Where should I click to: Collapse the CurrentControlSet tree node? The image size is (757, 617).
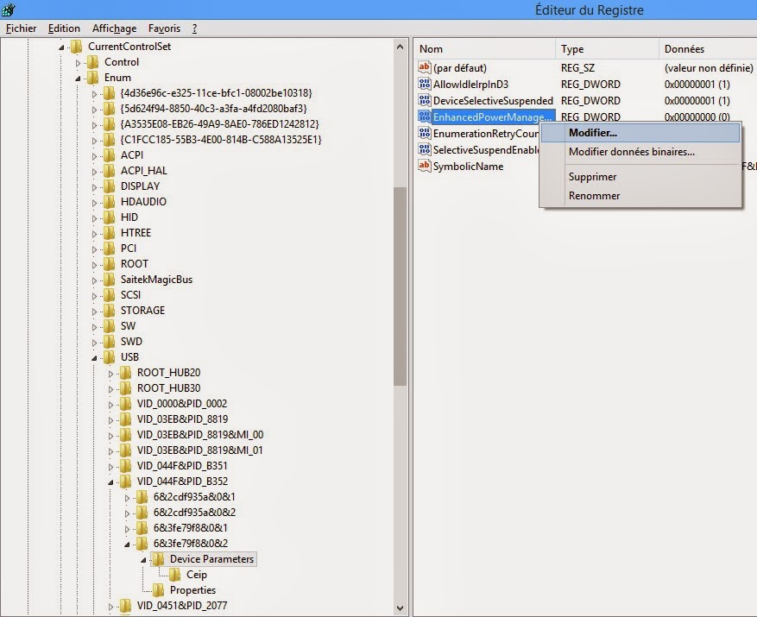pyautogui.click(x=61, y=47)
